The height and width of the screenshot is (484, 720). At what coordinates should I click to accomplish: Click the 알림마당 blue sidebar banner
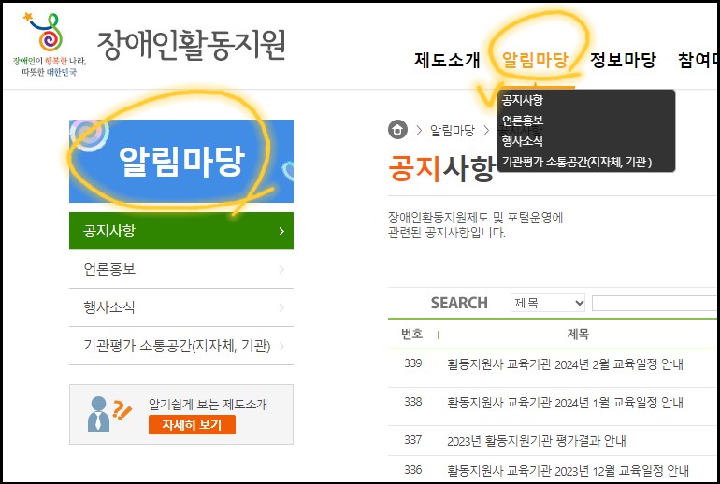(x=180, y=161)
